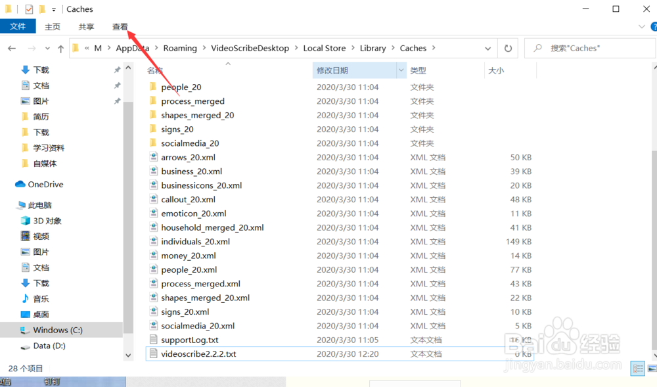
Task: Switch to details view layout button
Action: click(638, 369)
